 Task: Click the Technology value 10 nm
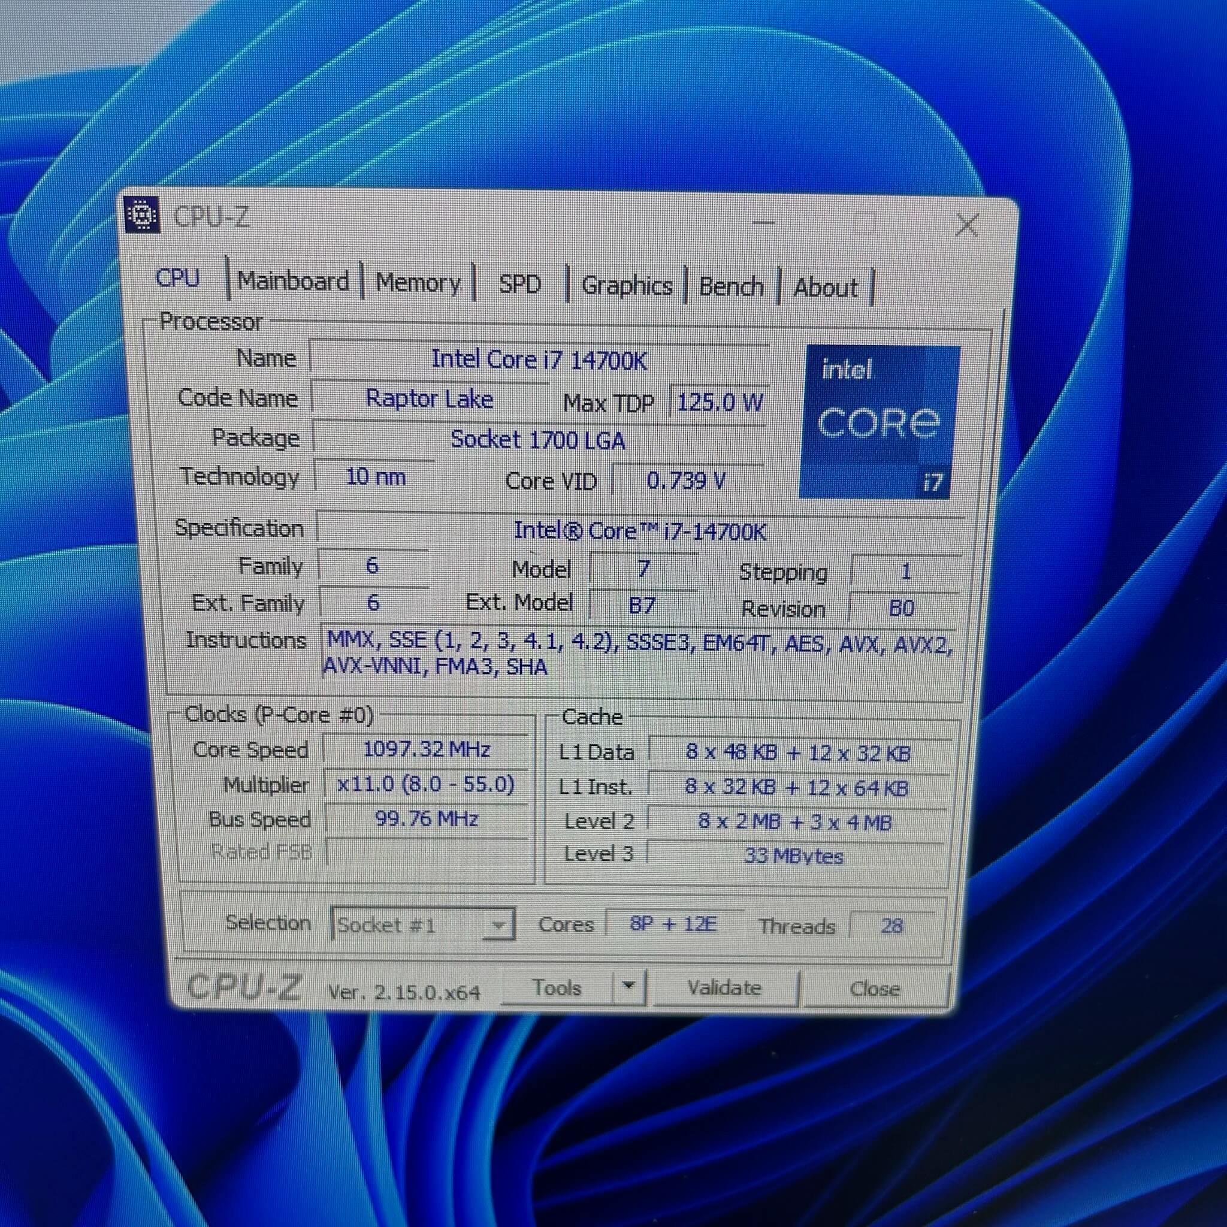click(375, 476)
